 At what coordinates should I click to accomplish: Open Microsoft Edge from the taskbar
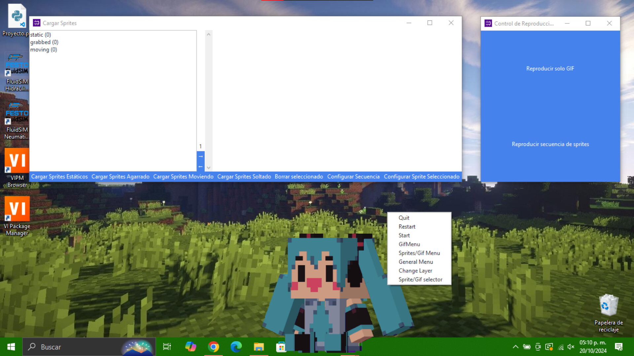coord(236,347)
